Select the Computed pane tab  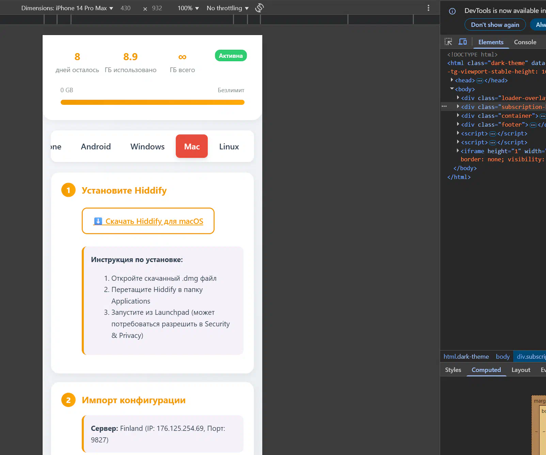(486, 370)
